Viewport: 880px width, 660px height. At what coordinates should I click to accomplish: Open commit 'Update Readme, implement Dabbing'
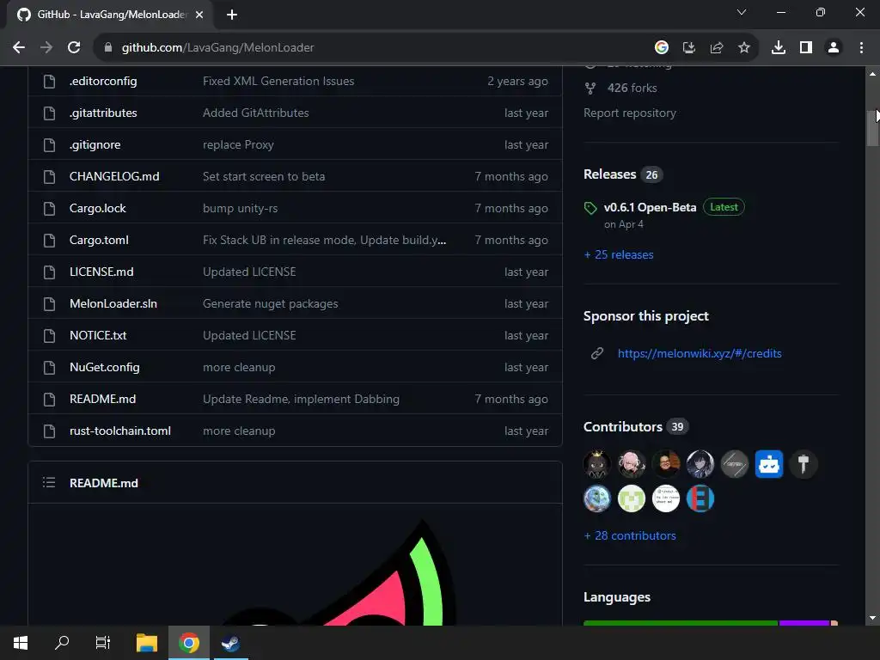(x=301, y=399)
